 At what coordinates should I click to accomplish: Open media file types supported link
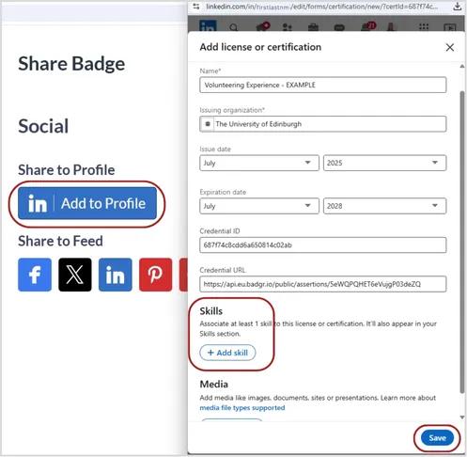point(242,408)
